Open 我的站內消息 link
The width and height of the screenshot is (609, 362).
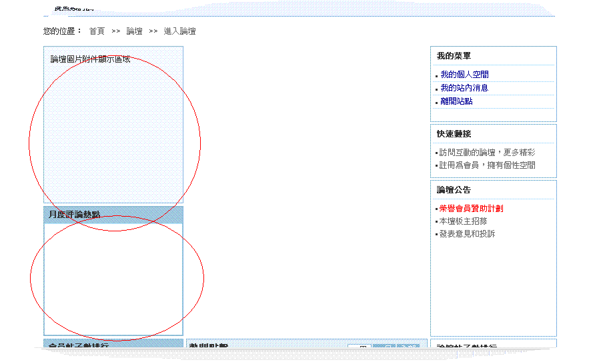pyautogui.click(x=464, y=88)
